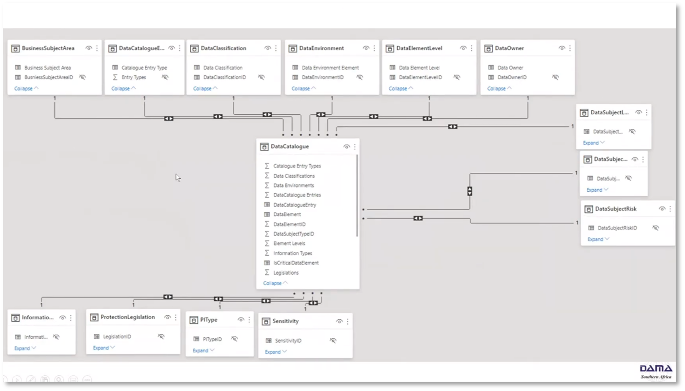Screen dimensions: 685x391
Task: Open more options for PIType table
Action: click(x=249, y=320)
